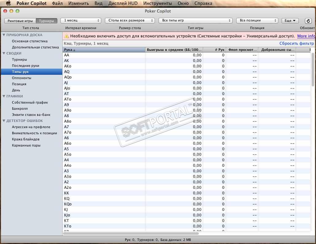Viewport: 316px width, 244px height.
Task: Select Собственный график in sidebar
Action: point(30,102)
